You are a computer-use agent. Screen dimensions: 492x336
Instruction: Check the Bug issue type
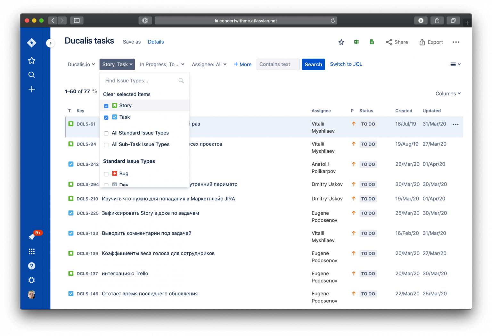point(106,174)
